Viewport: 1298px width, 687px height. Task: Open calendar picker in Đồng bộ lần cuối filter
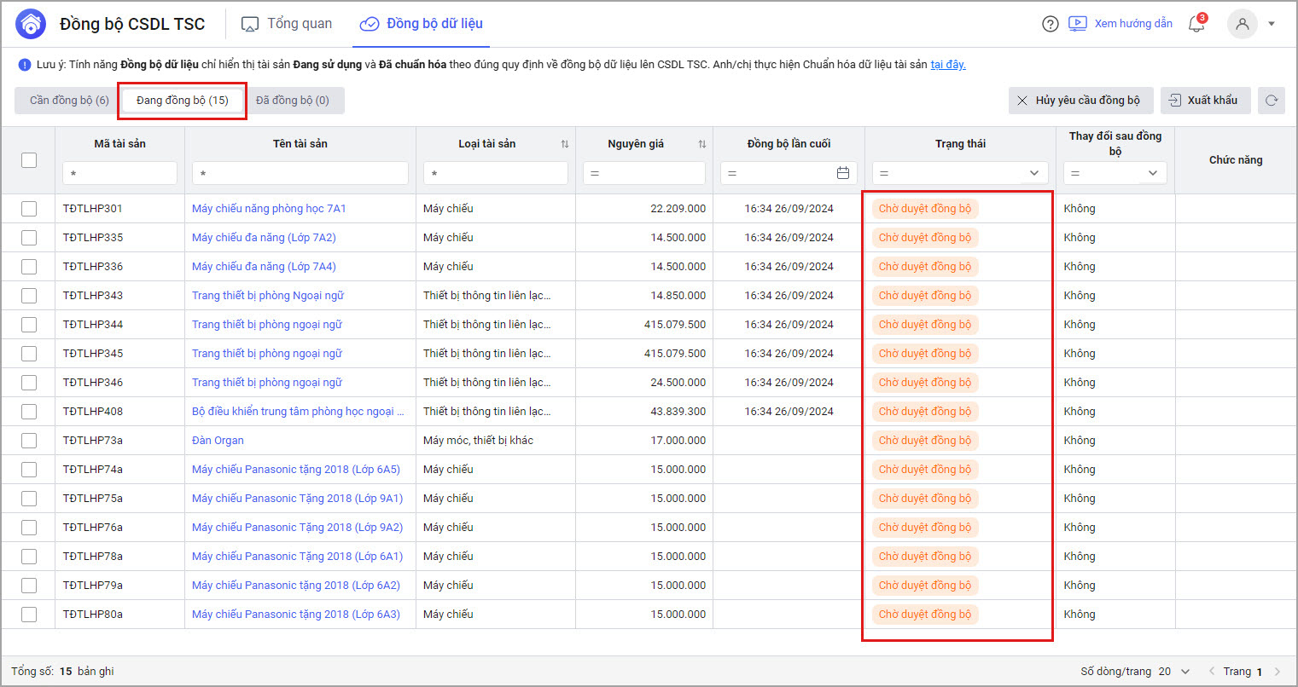click(x=843, y=173)
